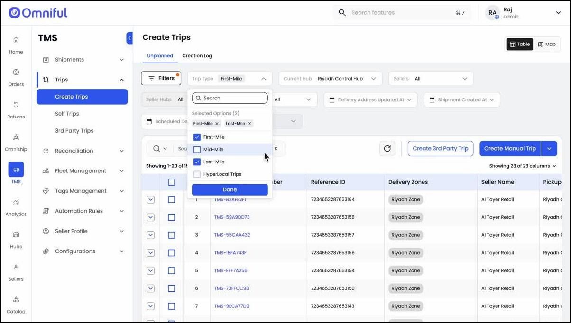Open Hubs in the left navigation
Screen dimensions: 571x323
16,240
